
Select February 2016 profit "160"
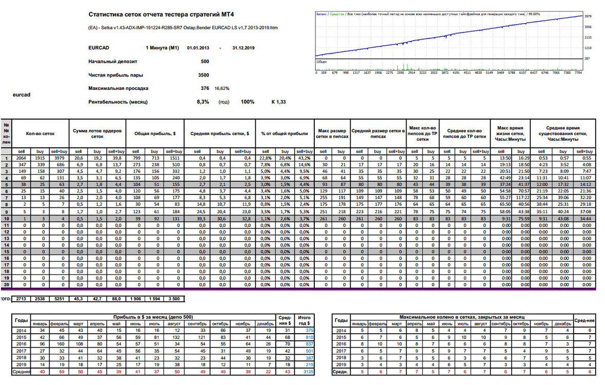60,344
